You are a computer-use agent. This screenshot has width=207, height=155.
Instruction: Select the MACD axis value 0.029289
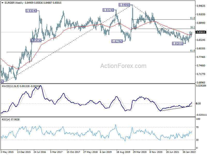[201, 86]
